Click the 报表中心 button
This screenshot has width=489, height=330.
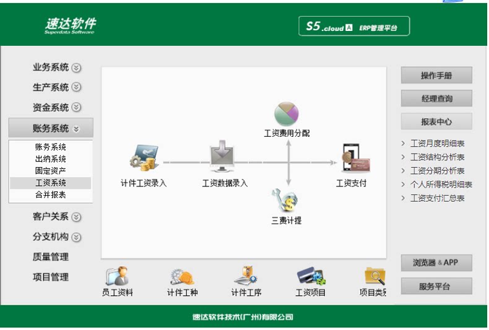point(436,121)
